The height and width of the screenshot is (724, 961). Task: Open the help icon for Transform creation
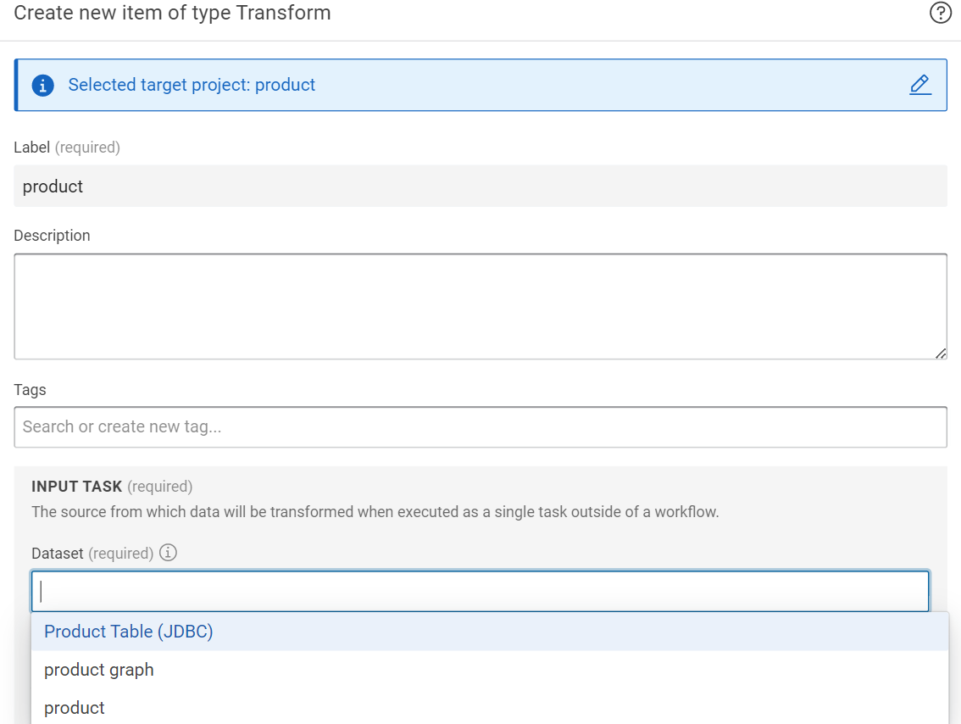click(940, 14)
